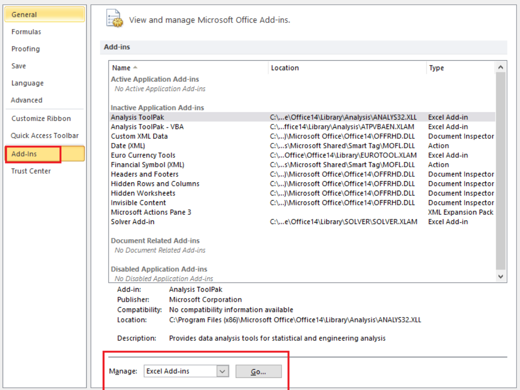520x390 pixels.
Task: Go to the Language settings
Action: (27, 83)
